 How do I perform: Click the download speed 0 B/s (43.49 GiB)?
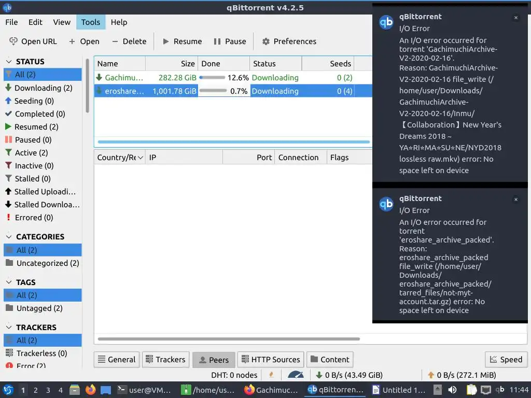coord(349,375)
